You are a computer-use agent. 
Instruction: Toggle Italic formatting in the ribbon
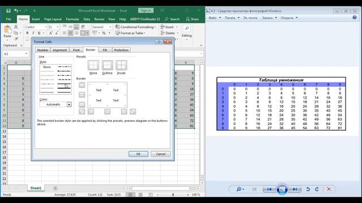pos(33,33)
